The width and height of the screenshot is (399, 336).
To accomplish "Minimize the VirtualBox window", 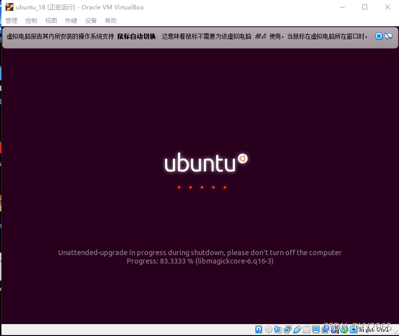I will click(342, 7).
